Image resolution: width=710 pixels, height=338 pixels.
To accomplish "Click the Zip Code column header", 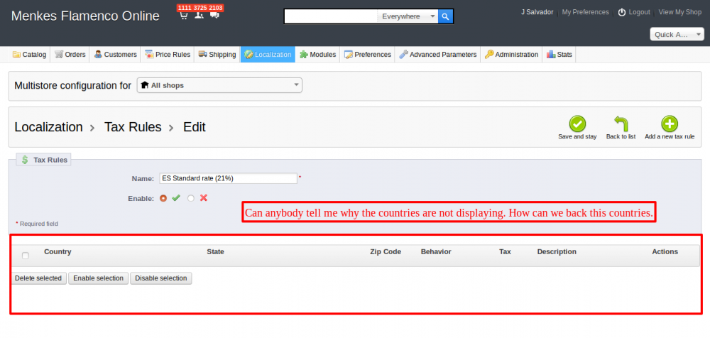I will point(386,251).
